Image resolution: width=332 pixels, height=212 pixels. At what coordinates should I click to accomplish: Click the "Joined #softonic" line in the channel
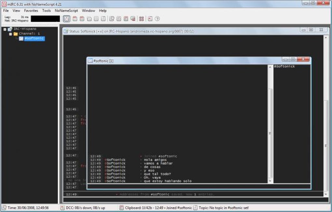pos(160,156)
